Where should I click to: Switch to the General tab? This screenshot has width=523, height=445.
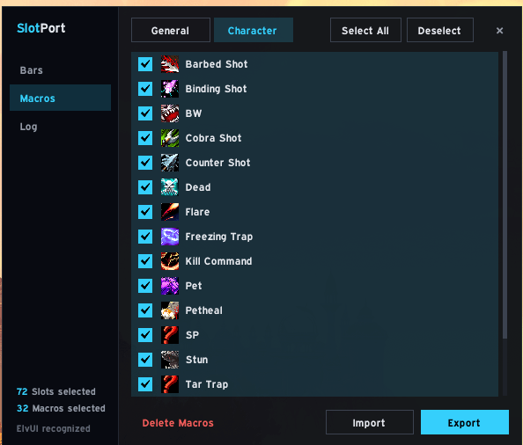click(x=171, y=30)
